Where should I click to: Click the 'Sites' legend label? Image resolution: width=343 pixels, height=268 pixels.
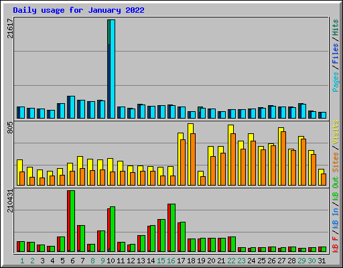pyautogui.click(x=336, y=162)
